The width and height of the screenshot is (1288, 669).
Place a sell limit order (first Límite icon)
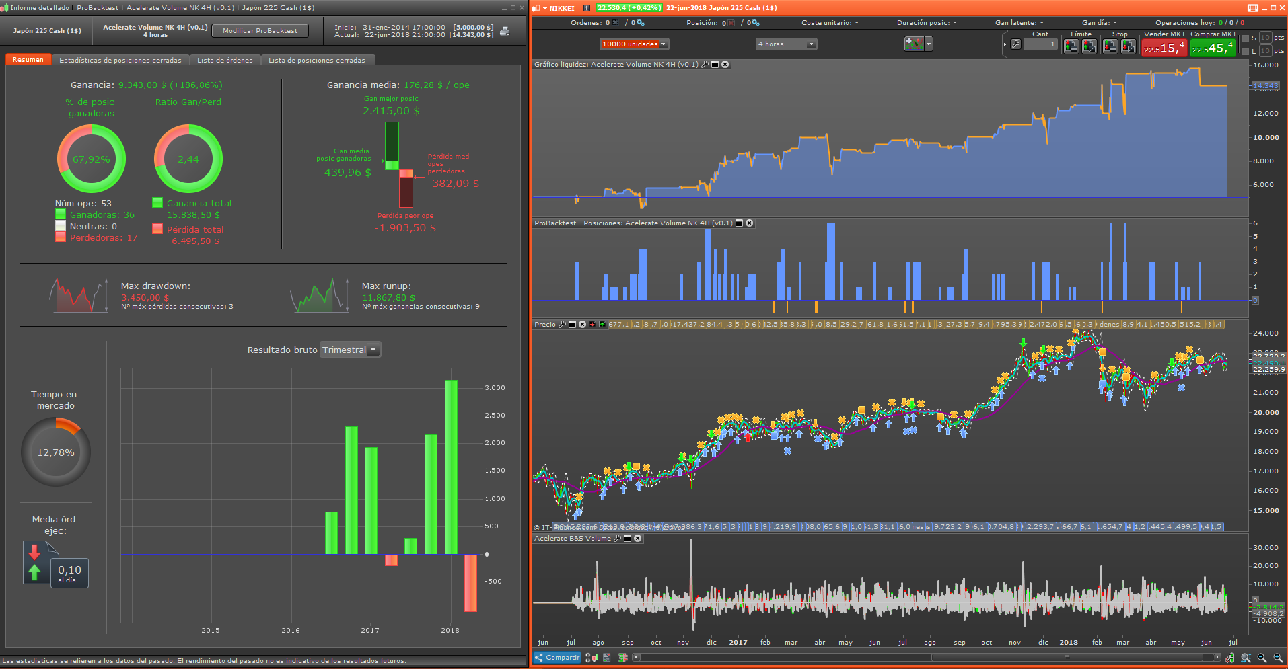(x=1071, y=46)
